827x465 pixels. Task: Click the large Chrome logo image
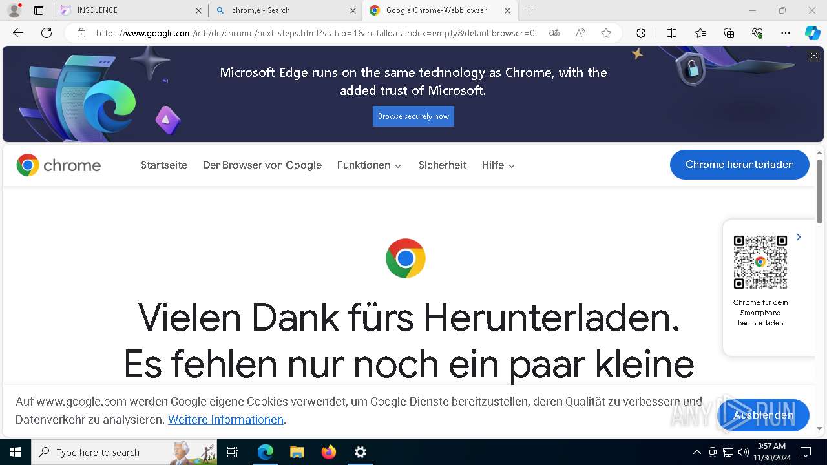point(406,258)
